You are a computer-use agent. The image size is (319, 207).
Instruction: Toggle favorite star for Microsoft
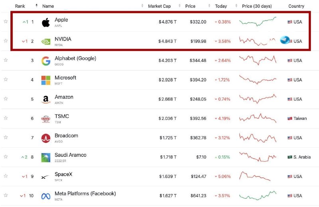[x=6, y=79]
